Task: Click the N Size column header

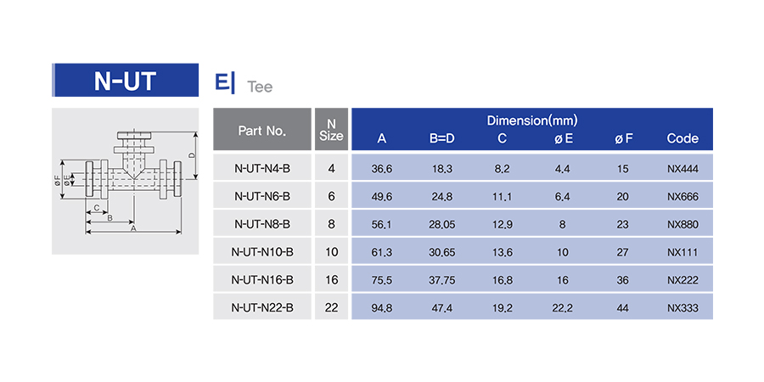Action: 331,129
